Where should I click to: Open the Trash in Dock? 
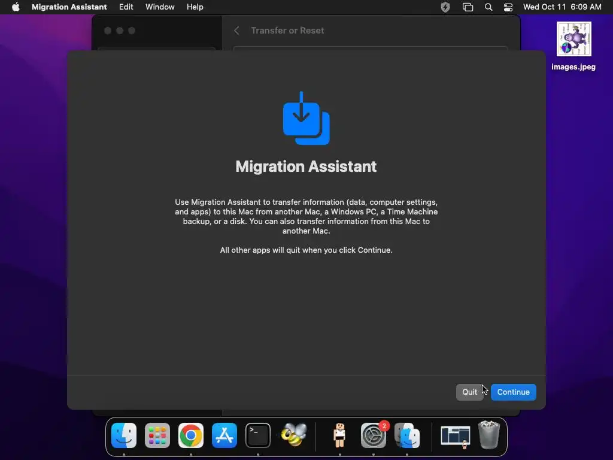click(x=489, y=435)
